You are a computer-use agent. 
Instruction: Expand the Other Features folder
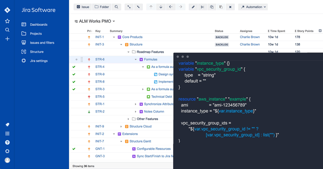coord(128,119)
